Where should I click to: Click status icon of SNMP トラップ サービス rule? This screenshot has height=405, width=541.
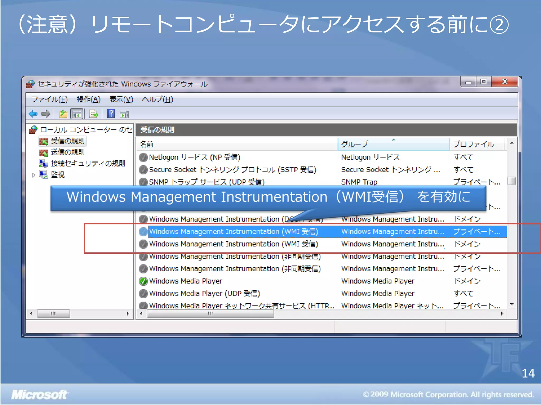pyautogui.click(x=143, y=182)
